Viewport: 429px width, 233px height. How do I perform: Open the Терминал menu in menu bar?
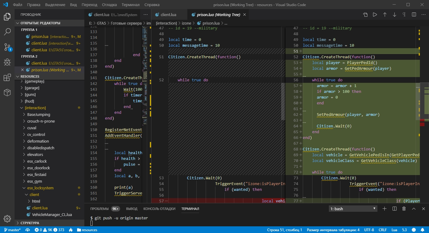[x=130, y=5]
